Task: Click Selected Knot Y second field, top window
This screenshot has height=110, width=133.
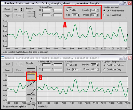Action: tap(58, 15)
